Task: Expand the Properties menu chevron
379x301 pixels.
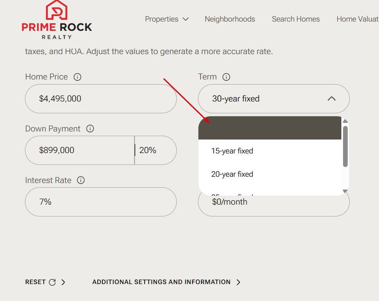Action: coord(186,19)
